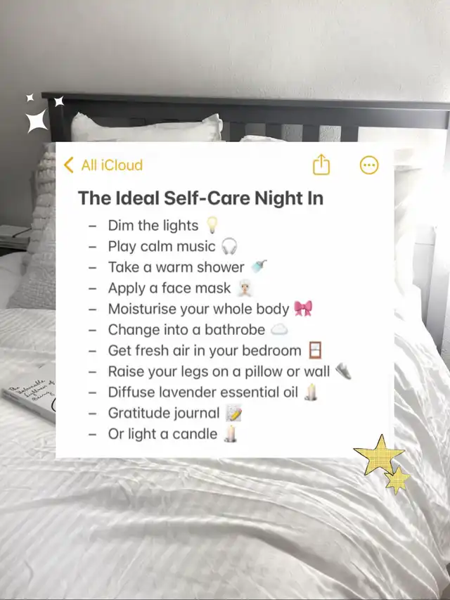Click the pink bow emoji after whole body
The image size is (450, 600).
(x=303, y=308)
